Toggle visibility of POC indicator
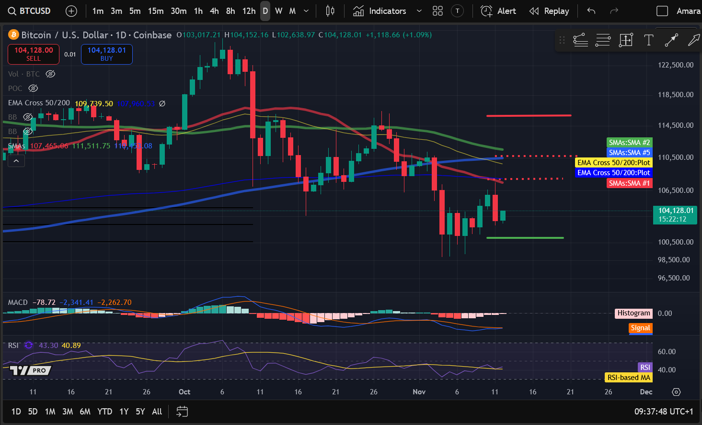This screenshot has width=702, height=425. coord(33,88)
